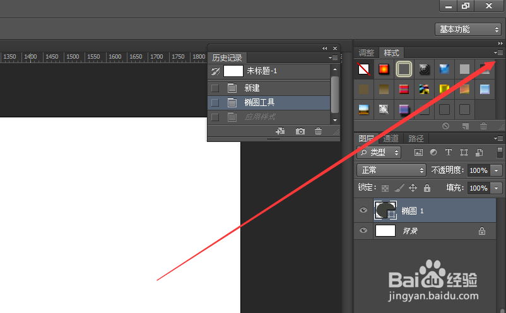
Task: Select 椭圆 1 layer thumbnail
Action: (385, 210)
